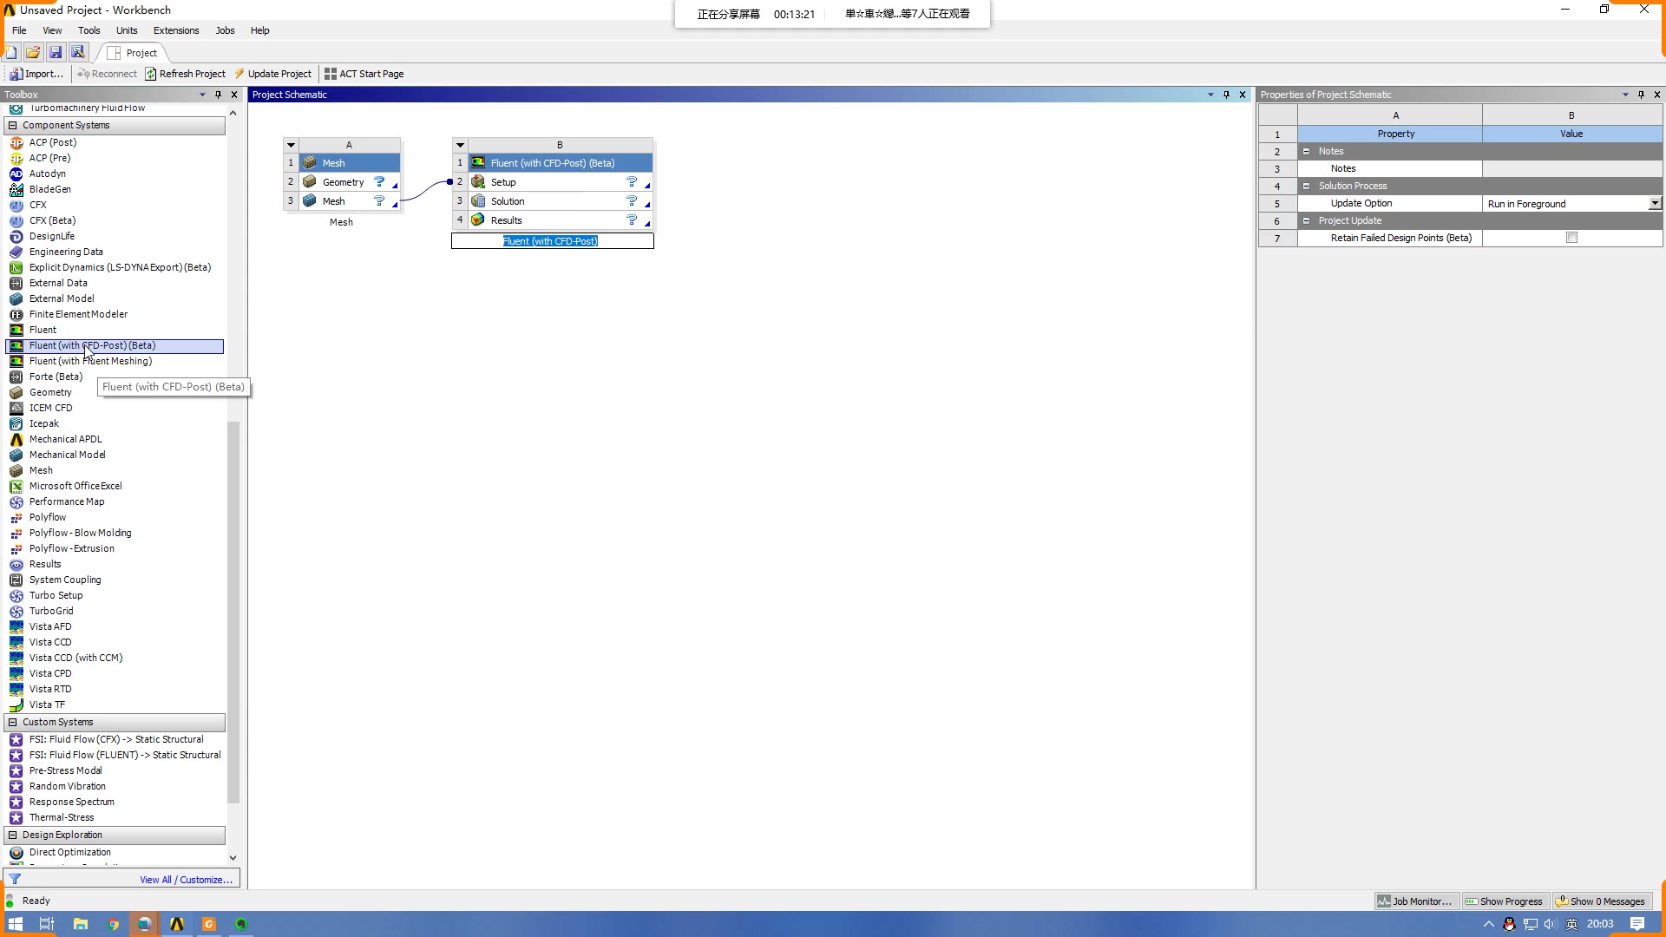Viewport: 1666px width, 937px height.
Task: Select the ICEM CFD component icon
Action: [16, 408]
